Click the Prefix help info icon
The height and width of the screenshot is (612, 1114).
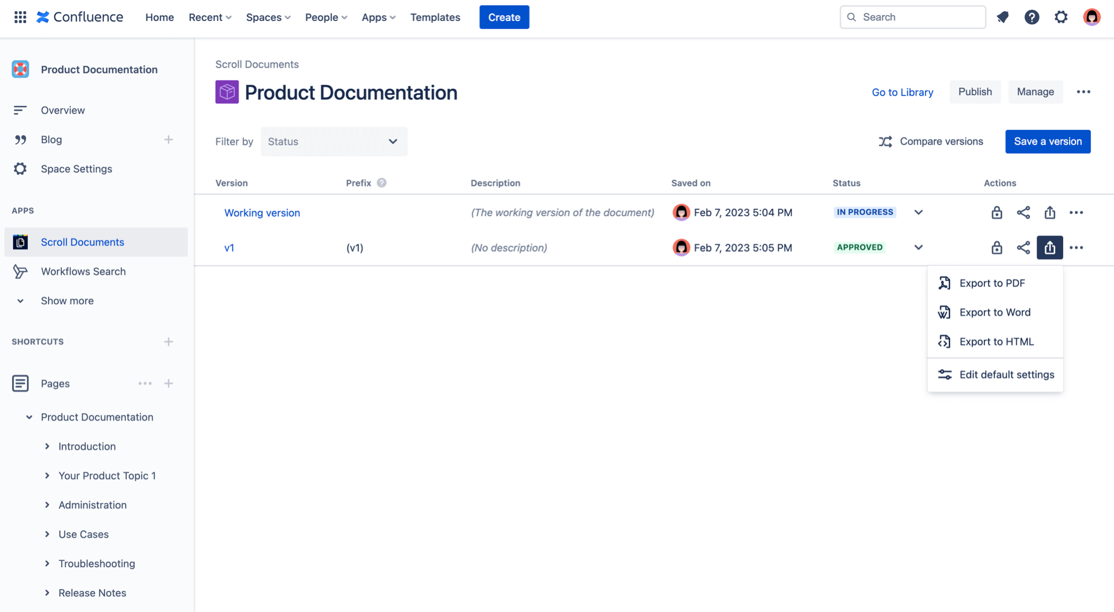pos(382,183)
